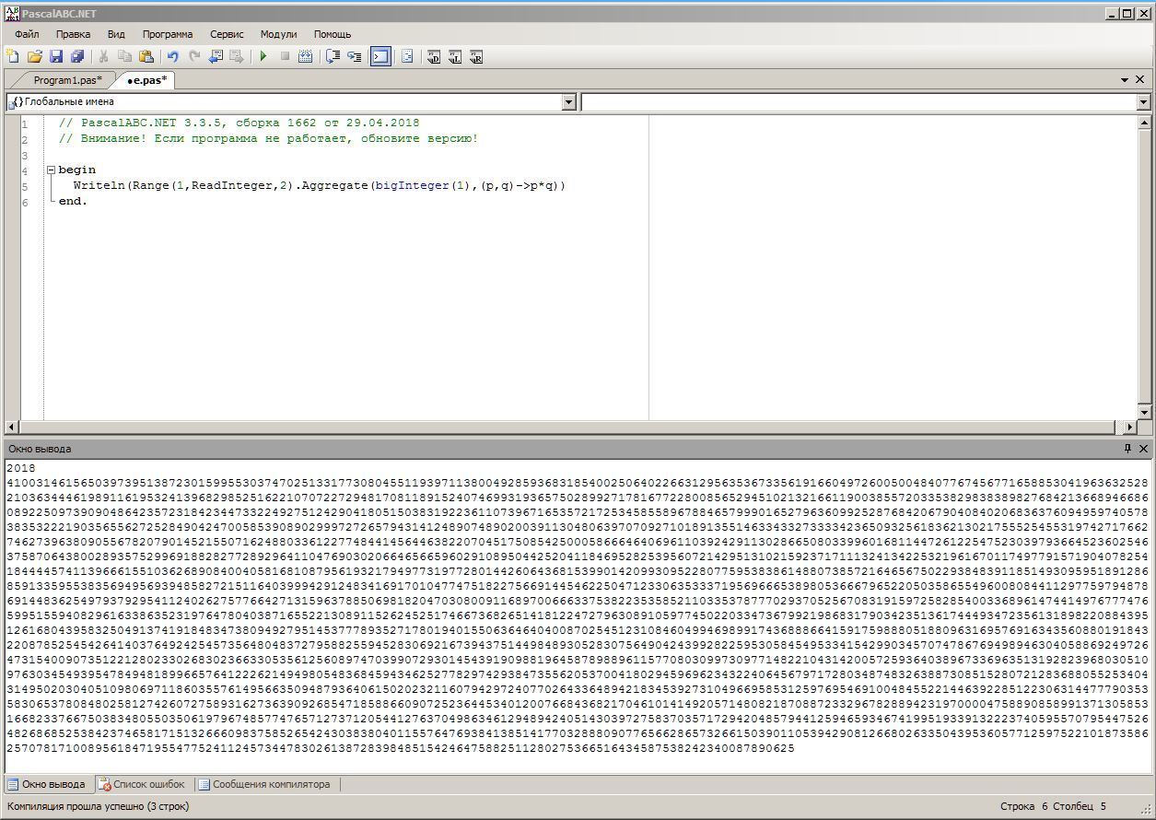Open a file using folder icon

[x=35, y=57]
